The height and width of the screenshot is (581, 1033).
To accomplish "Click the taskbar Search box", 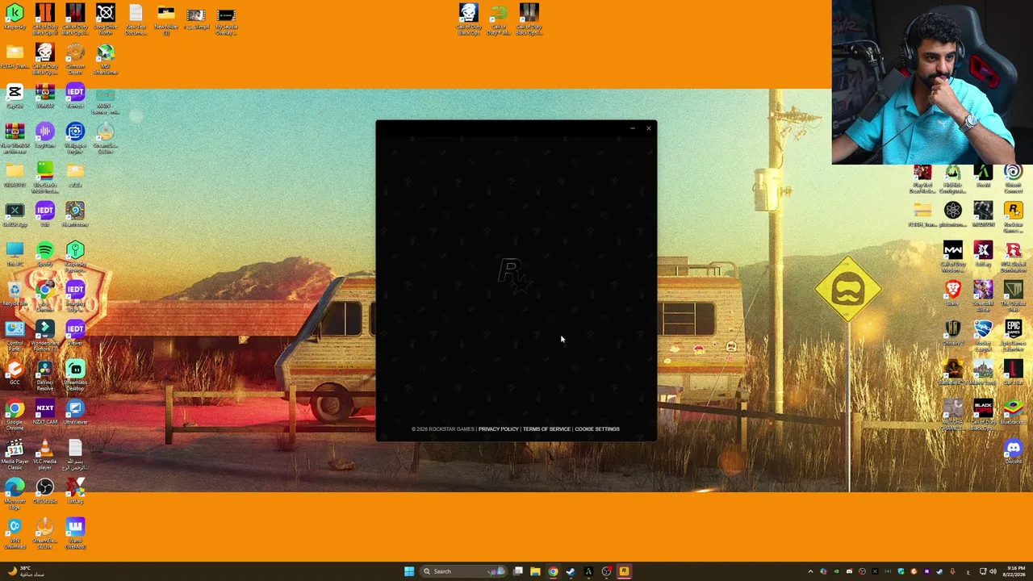I will click(x=462, y=571).
